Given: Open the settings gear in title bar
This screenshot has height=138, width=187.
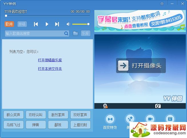Looking at the screenshot, I should coord(162,4).
